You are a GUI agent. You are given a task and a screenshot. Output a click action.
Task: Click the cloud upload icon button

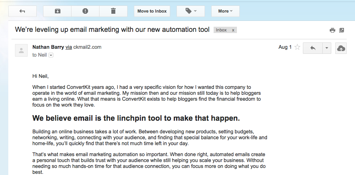click(x=341, y=48)
